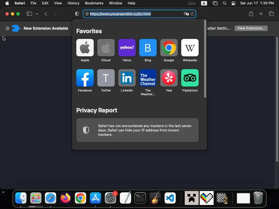Open the LinkedIn favorite tile
279x209 pixels.
(x=127, y=78)
